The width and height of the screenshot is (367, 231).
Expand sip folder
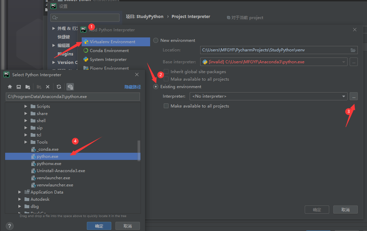[26, 128]
